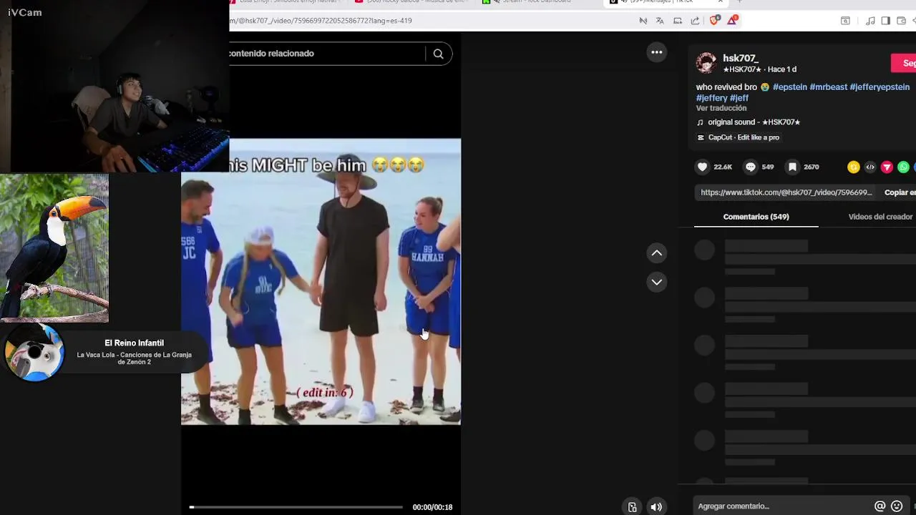Image resolution: width=916 pixels, height=515 pixels.
Task: Click the El Reino Infantil title text
Action: point(134,343)
